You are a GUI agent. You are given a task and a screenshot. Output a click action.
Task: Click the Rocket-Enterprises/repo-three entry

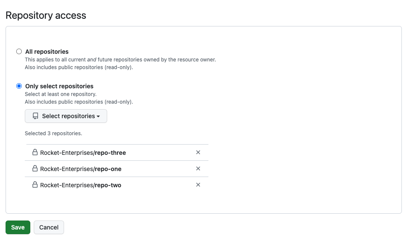point(83,153)
